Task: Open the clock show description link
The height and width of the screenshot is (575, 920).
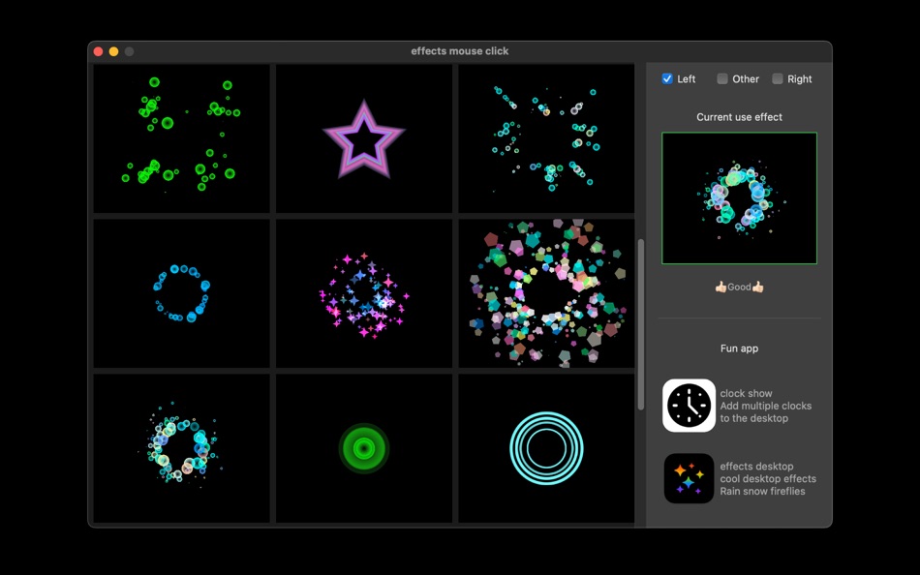Action: 766,406
